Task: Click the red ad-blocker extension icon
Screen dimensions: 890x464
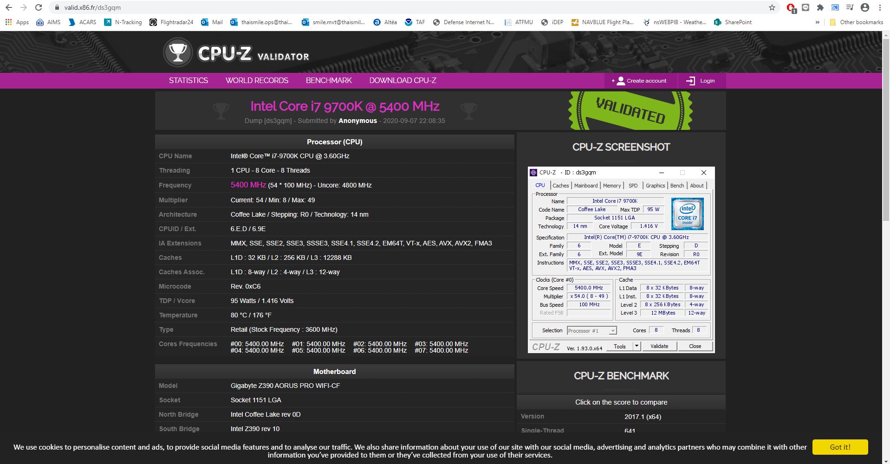Action: point(791,8)
